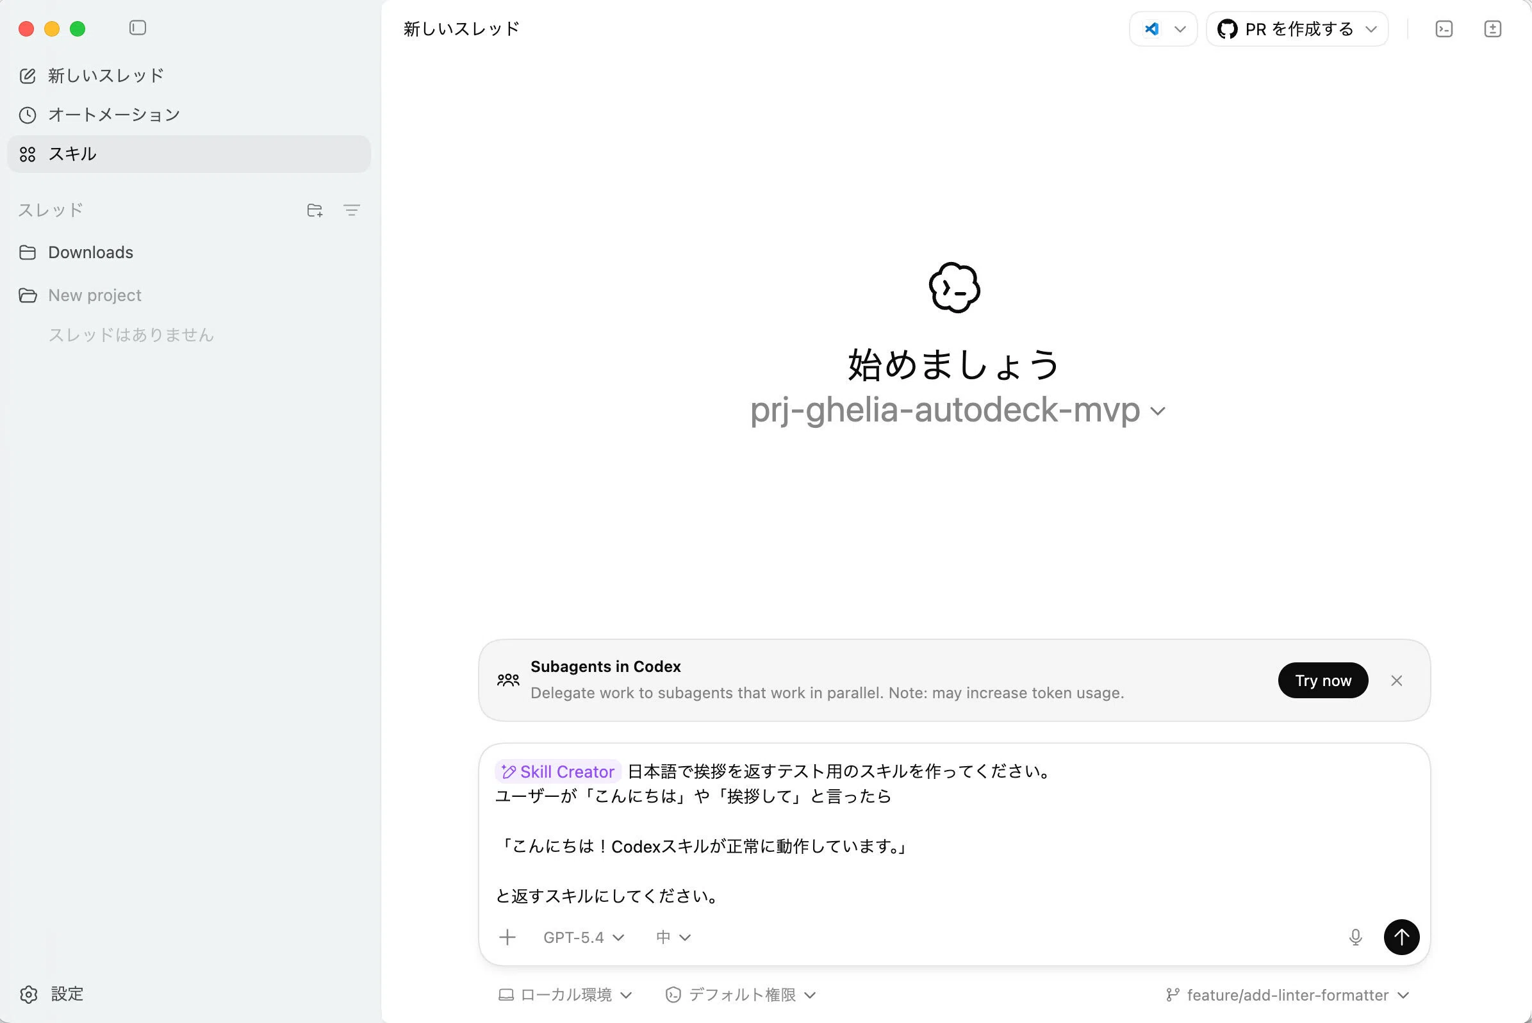Open 新しいスレッド in the sidebar
1532x1023 pixels.
click(189, 76)
